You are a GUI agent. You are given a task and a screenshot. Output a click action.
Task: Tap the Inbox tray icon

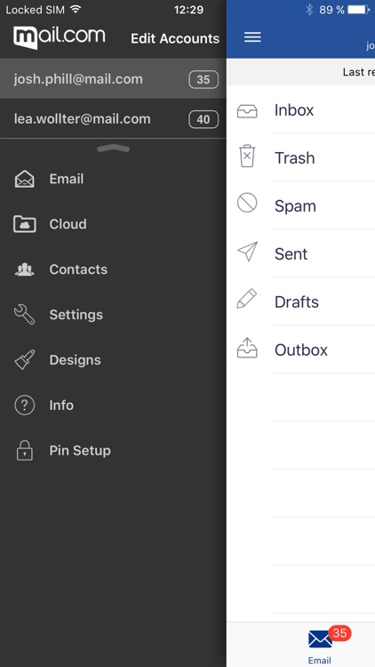[x=247, y=110]
